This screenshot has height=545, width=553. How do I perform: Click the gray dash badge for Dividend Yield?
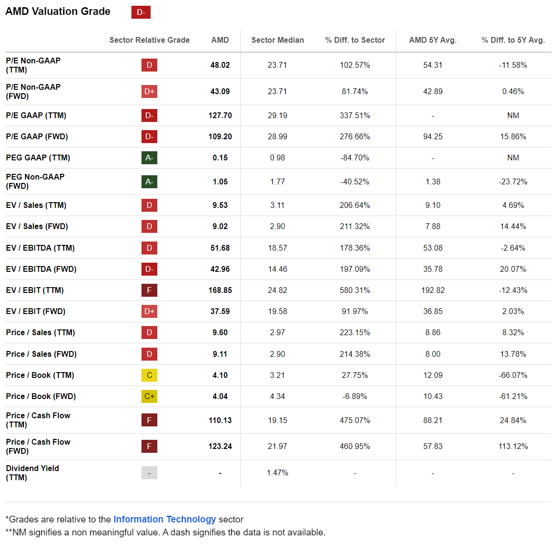click(149, 472)
